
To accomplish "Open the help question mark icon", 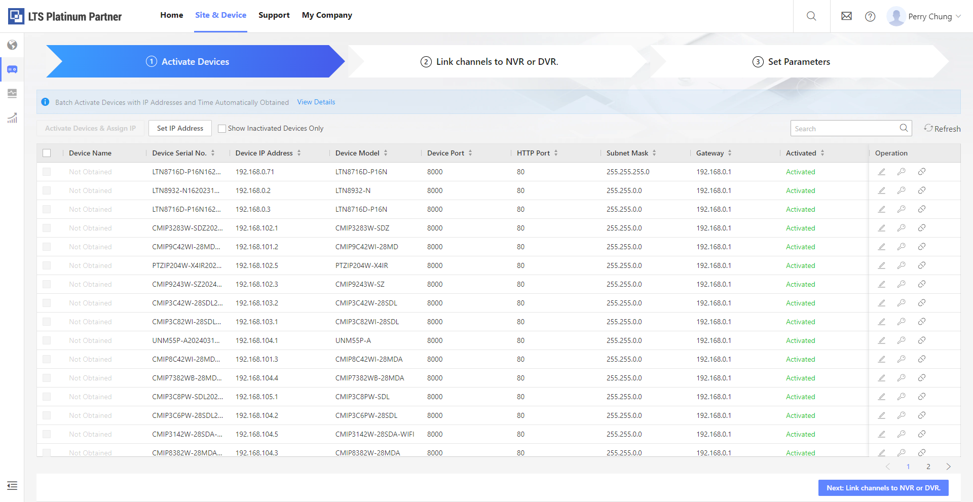I will [x=870, y=17].
